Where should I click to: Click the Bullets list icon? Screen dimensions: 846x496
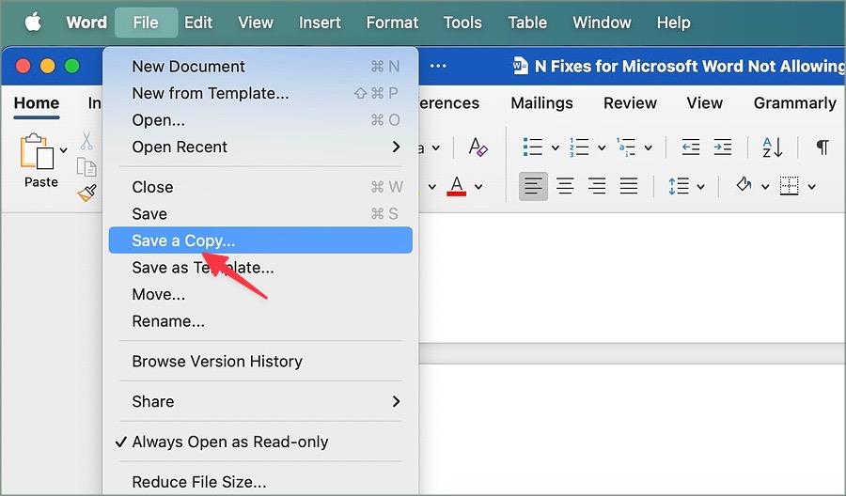533,147
